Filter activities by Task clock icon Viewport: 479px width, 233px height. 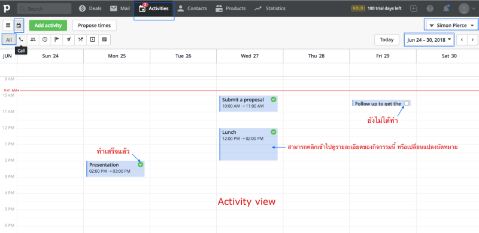(x=45, y=39)
